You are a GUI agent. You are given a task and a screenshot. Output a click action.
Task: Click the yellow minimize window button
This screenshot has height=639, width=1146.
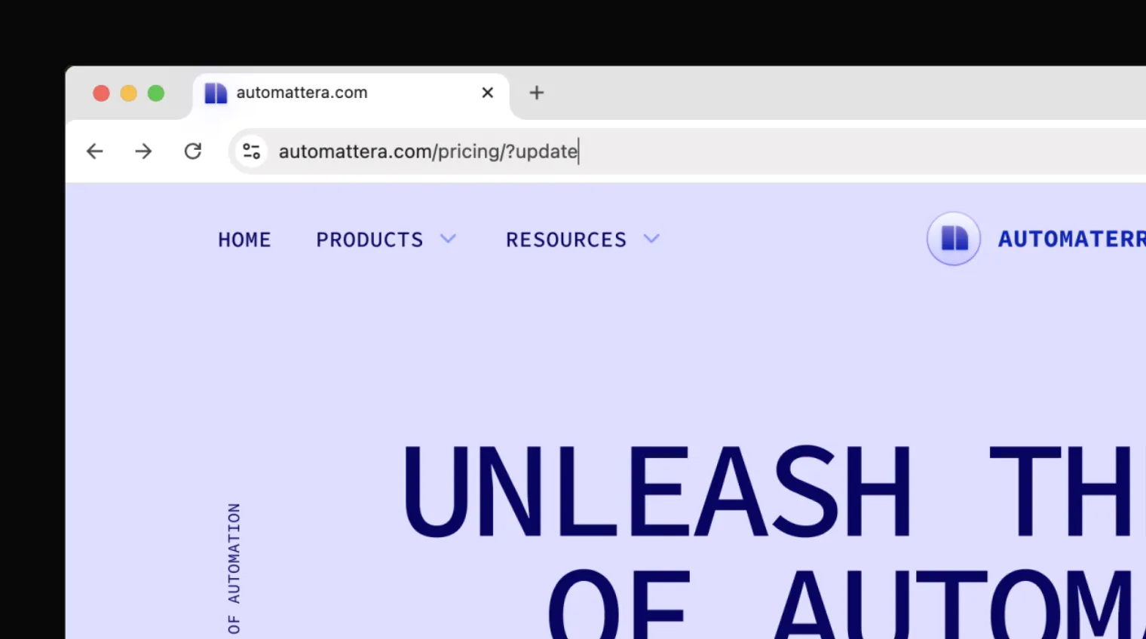pyautogui.click(x=129, y=93)
